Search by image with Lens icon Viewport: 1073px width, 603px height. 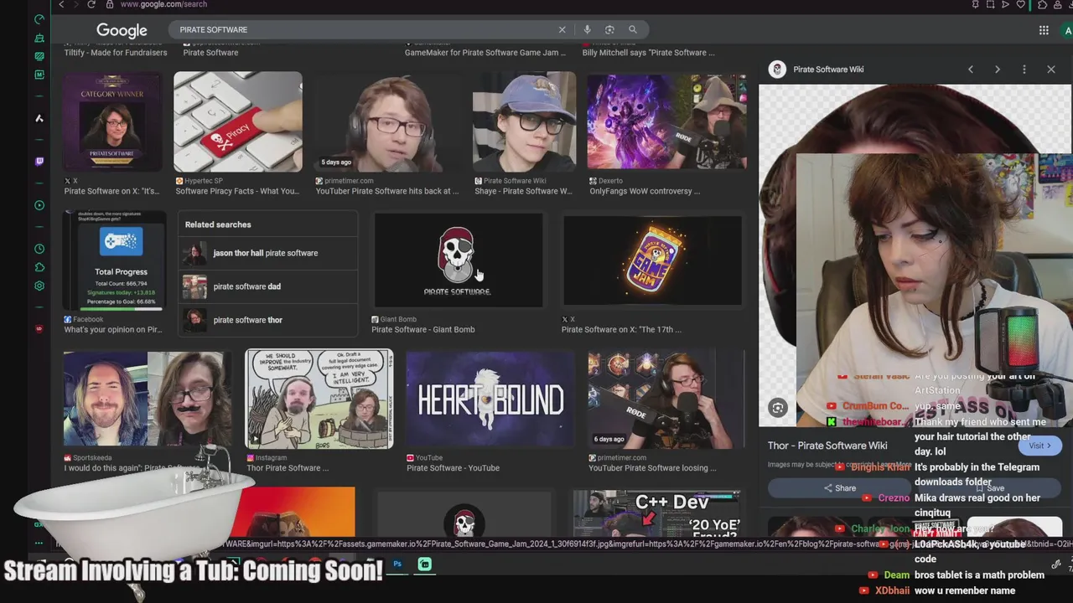[609, 29]
